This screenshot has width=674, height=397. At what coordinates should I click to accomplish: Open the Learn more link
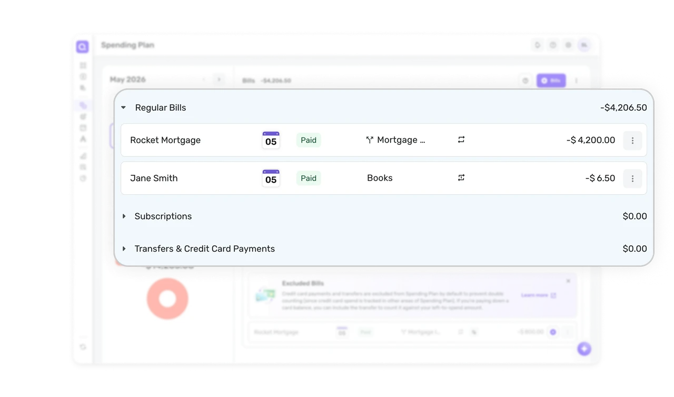click(x=538, y=295)
